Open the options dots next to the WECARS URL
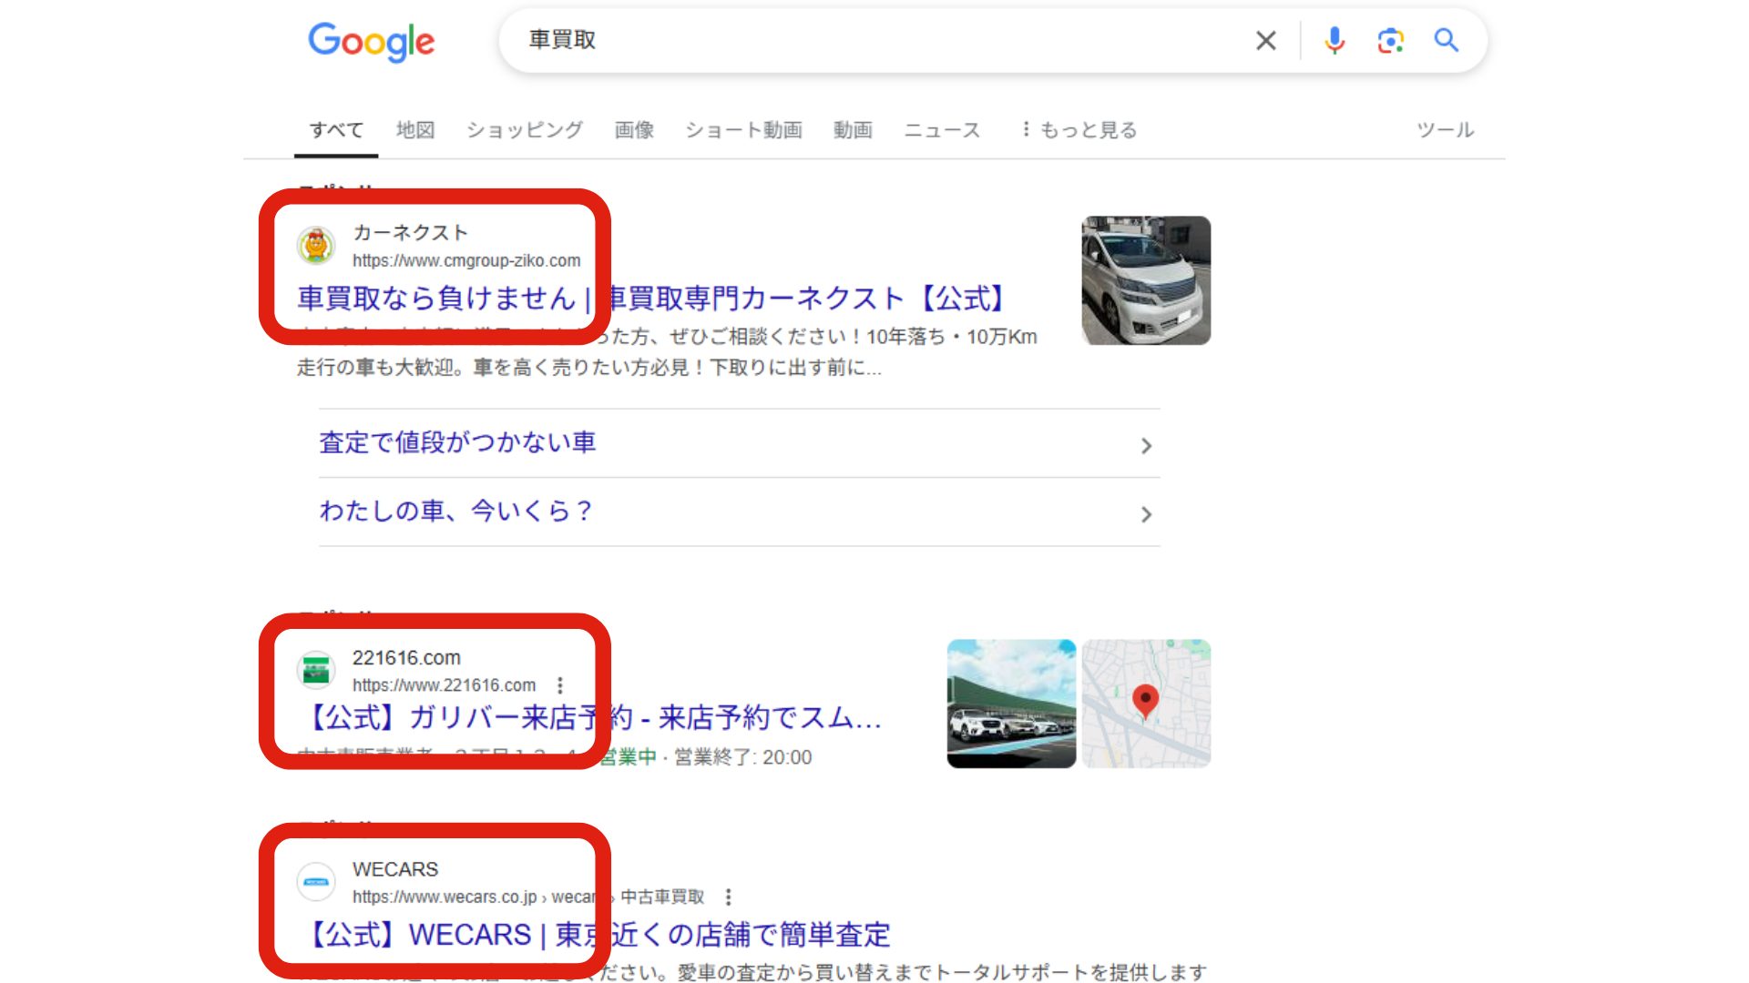This screenshot has height=983, width=1749. click(x=728, y=897)
